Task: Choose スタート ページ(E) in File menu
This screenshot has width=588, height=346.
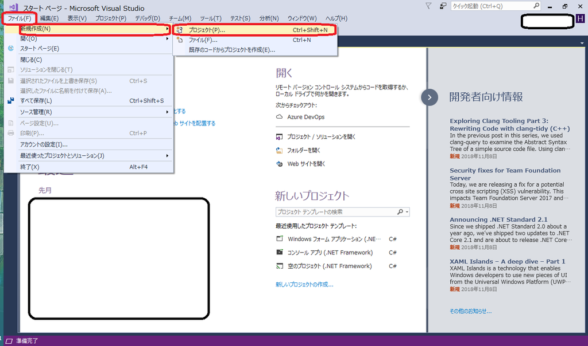Action: pyautogui.click(x=88, y=49)
